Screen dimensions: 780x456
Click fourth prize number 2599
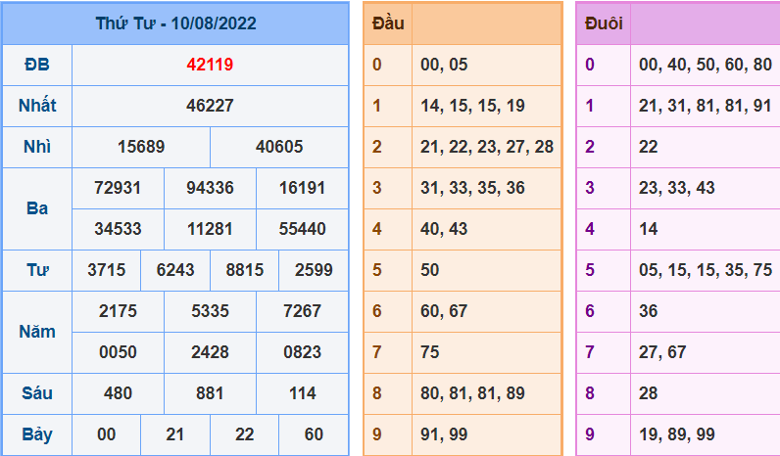tap(314, 270)
